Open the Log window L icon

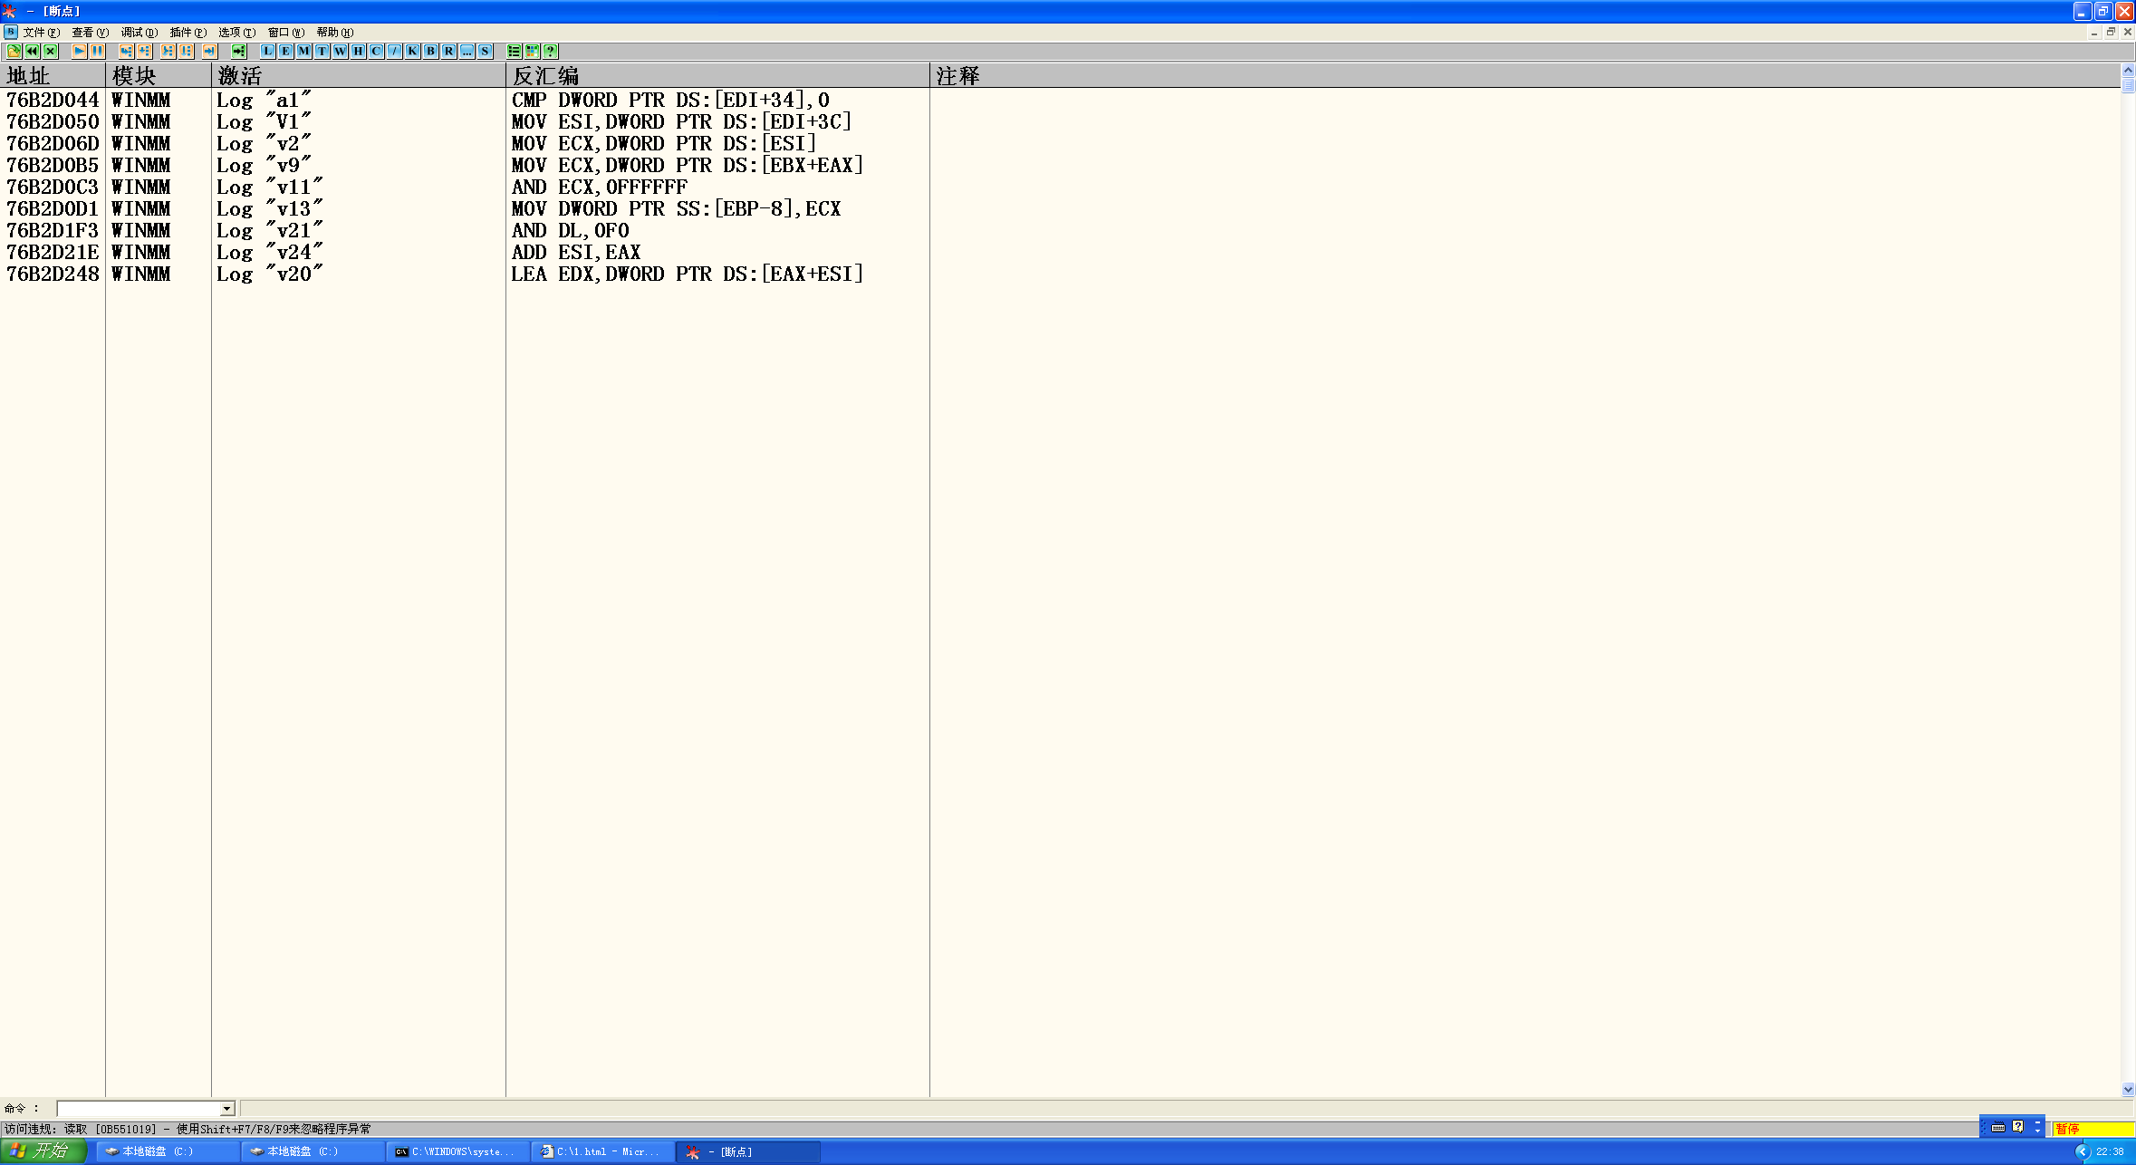pos(267,51)
